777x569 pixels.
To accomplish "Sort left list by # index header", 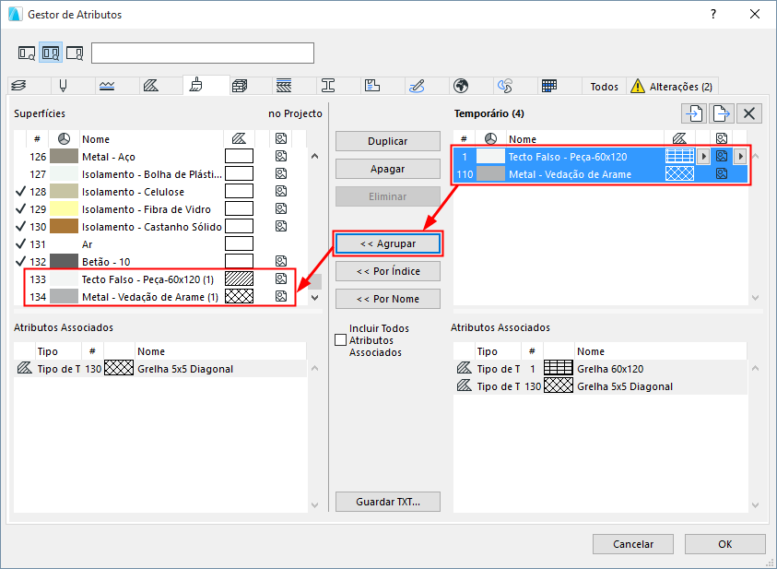I will (x=37, y=139).
